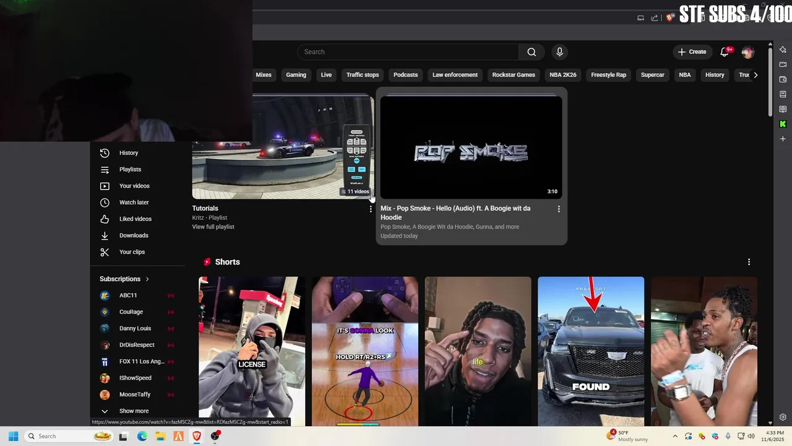Select the Mixes filter chip

click(264, 75)
